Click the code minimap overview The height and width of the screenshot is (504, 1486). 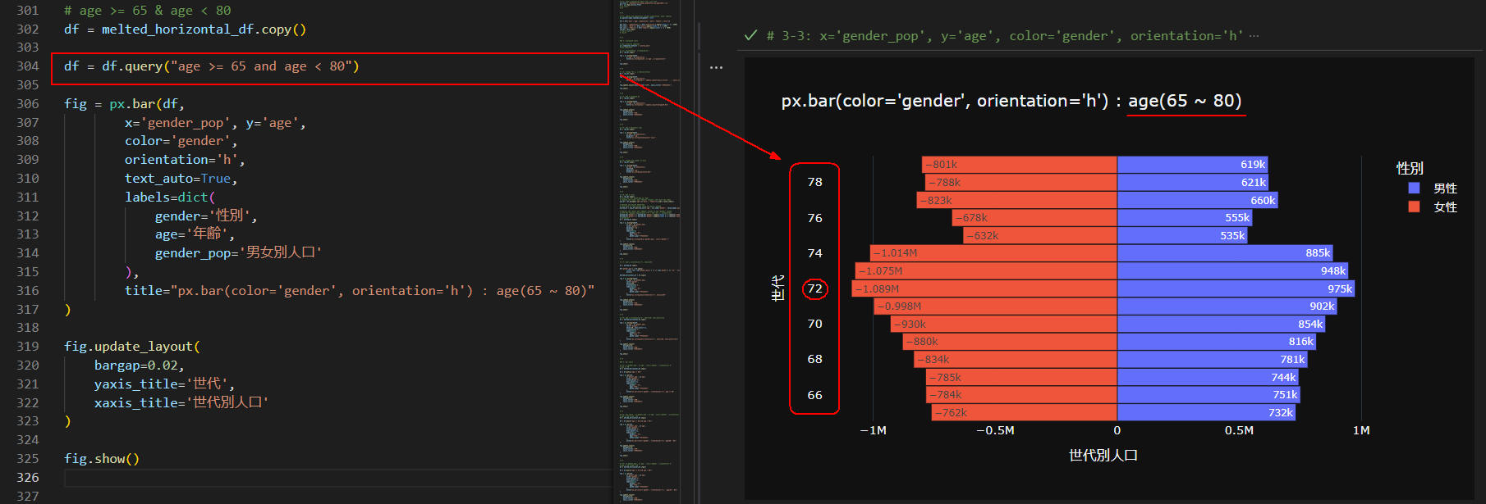click(649, 252)
